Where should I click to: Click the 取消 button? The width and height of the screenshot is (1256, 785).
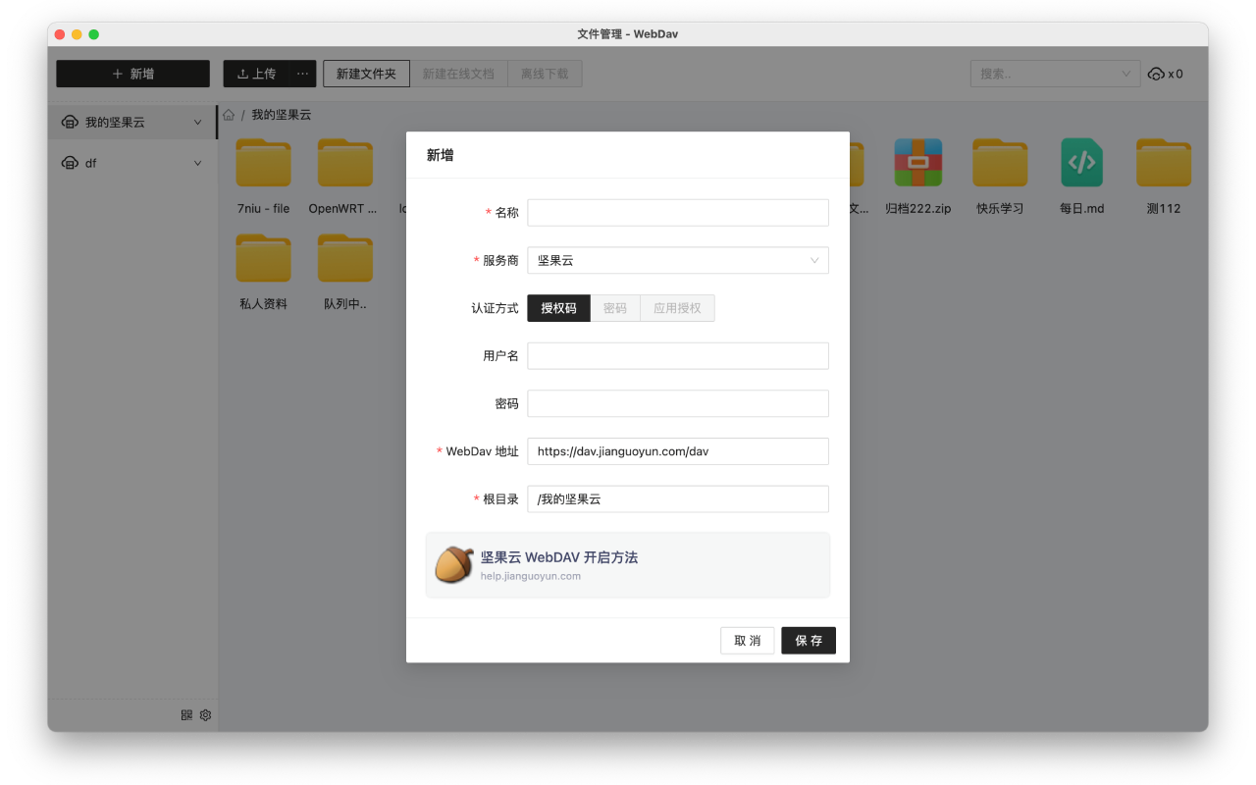click(748, 641)
